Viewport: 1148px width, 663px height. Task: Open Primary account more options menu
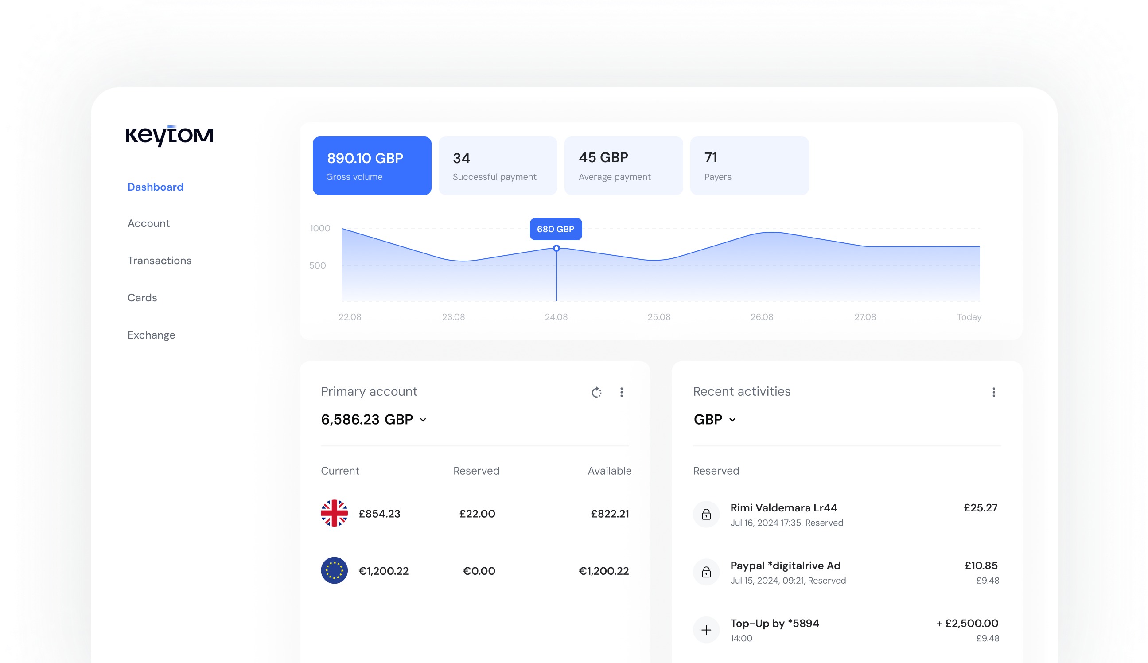click(621, 392)
